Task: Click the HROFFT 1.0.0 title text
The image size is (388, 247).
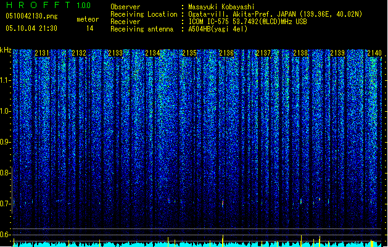Action: click(x=48, y=5)
